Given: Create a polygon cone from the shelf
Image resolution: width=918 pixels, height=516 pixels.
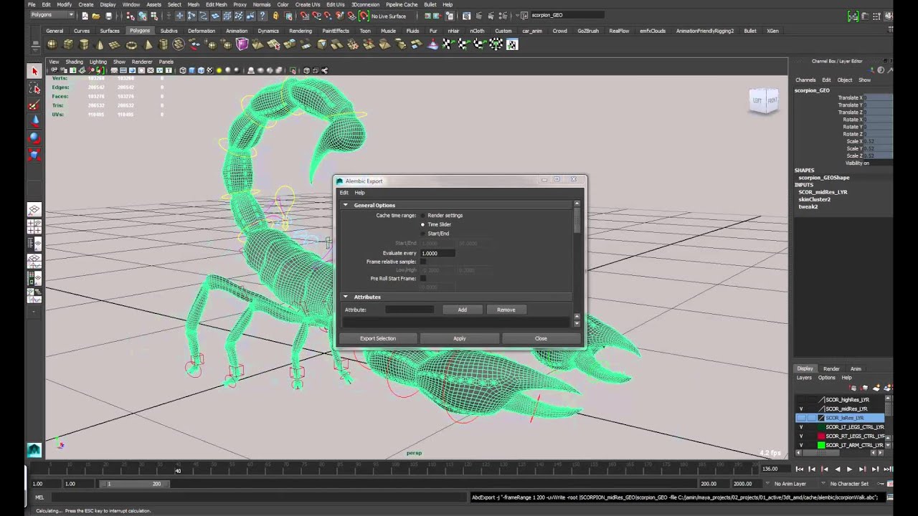Looking at the screenshot, I should (x=99, y=44).
